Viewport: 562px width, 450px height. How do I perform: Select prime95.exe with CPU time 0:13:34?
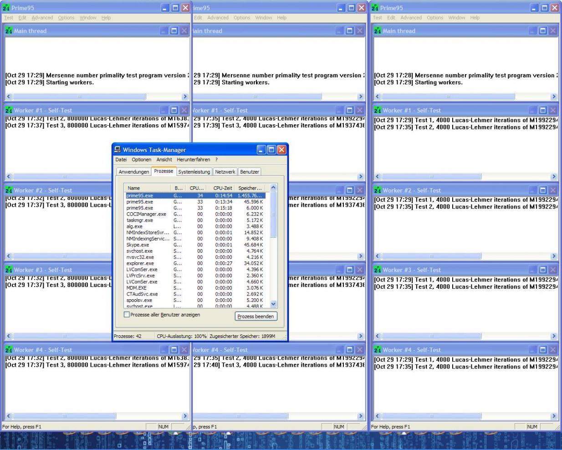(x=195, y=202)
